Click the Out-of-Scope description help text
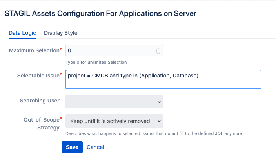Image resolution: width=276 pixels, height=160 pixels. pos(154,133)
